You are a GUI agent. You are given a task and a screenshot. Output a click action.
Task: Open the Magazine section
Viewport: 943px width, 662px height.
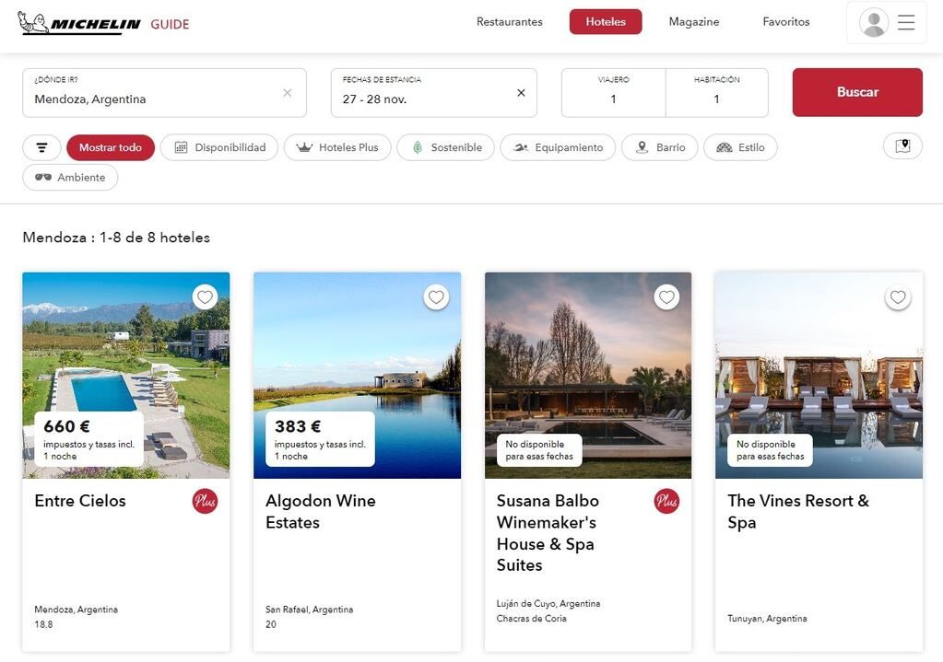(x=693, y=22)
